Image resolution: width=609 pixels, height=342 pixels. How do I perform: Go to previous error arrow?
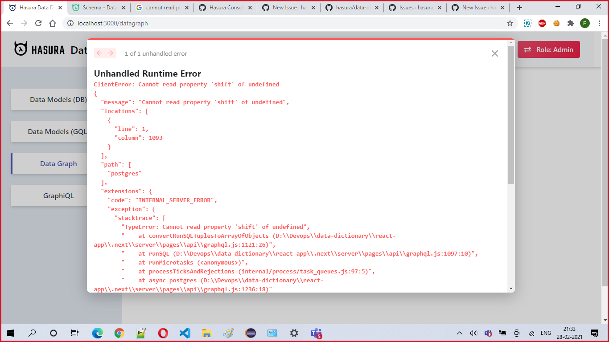click(99, 53)
